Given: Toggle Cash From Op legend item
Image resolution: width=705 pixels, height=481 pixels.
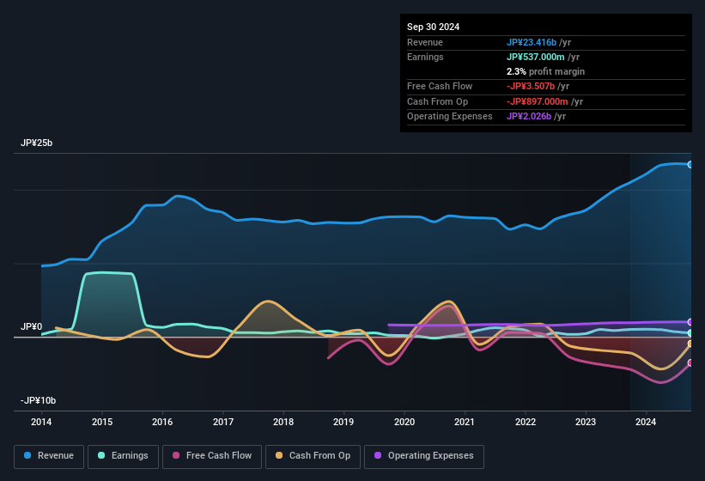Looking at the screenshot, I should pos(312,456).
